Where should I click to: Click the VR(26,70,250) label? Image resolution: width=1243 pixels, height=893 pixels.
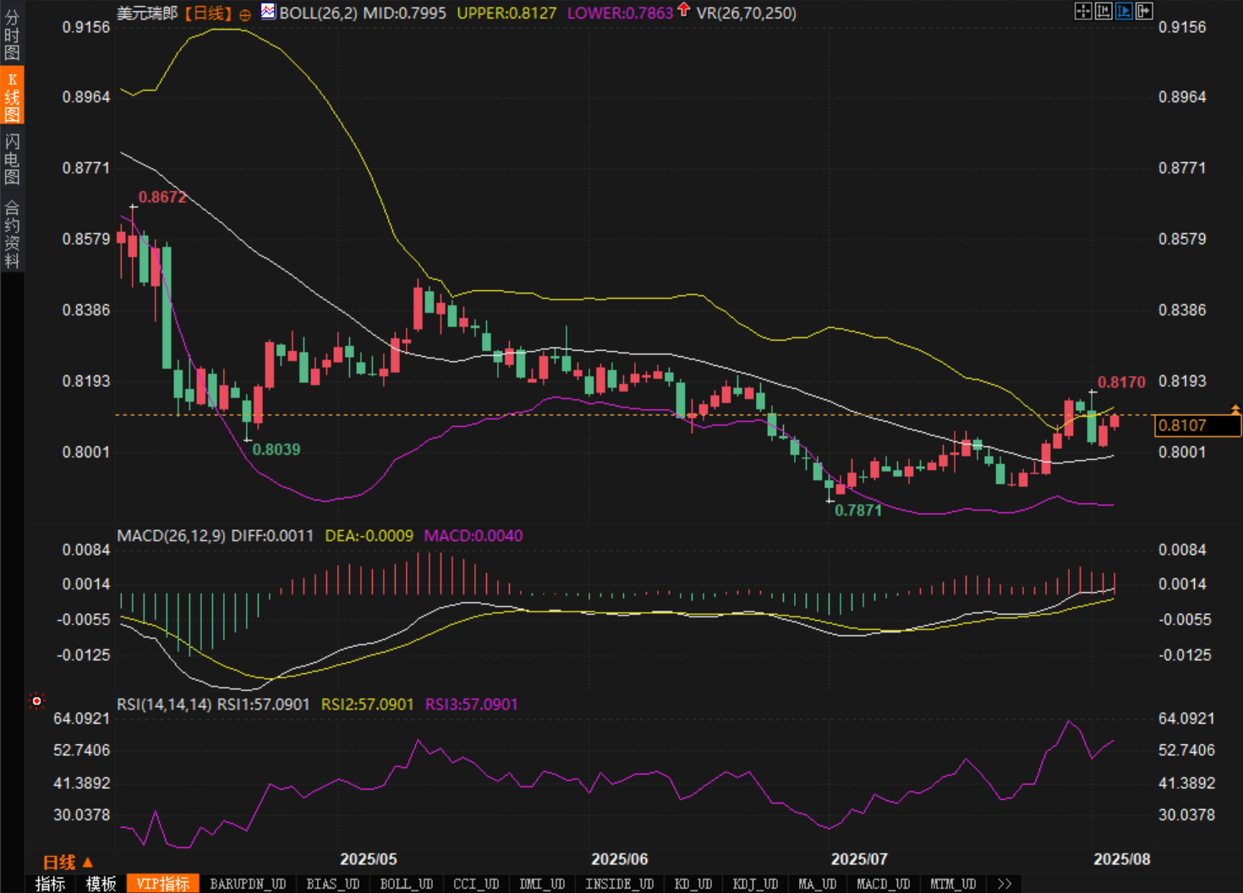tap(746, 13)
